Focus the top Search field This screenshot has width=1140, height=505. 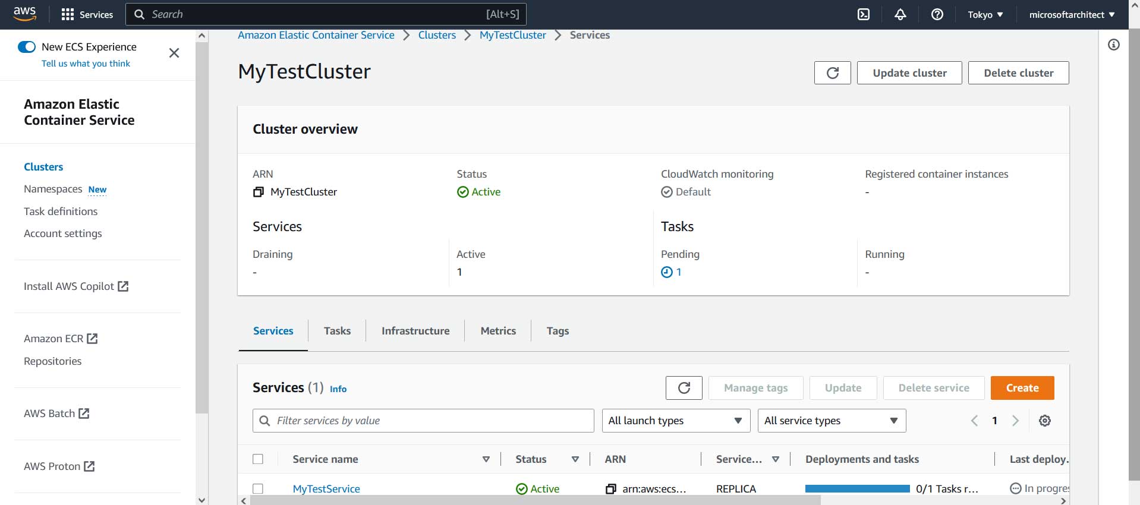[x=326, y=14]
